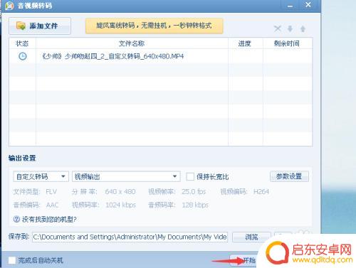
Task: Click the 浏览 browse button
Action: point(251,237)
